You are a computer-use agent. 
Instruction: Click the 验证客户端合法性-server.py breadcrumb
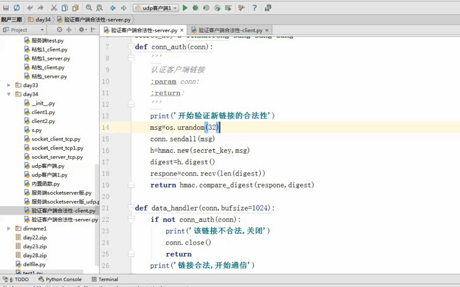94,19
